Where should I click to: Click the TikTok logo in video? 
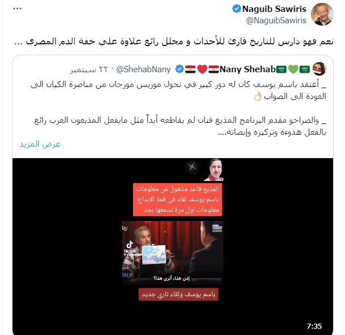pos(130,247)
